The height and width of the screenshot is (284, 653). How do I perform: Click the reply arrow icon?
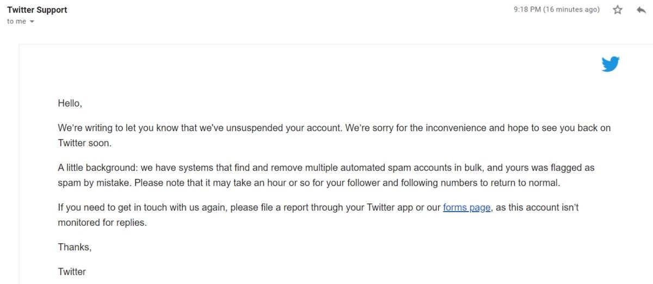coord(641,10)
